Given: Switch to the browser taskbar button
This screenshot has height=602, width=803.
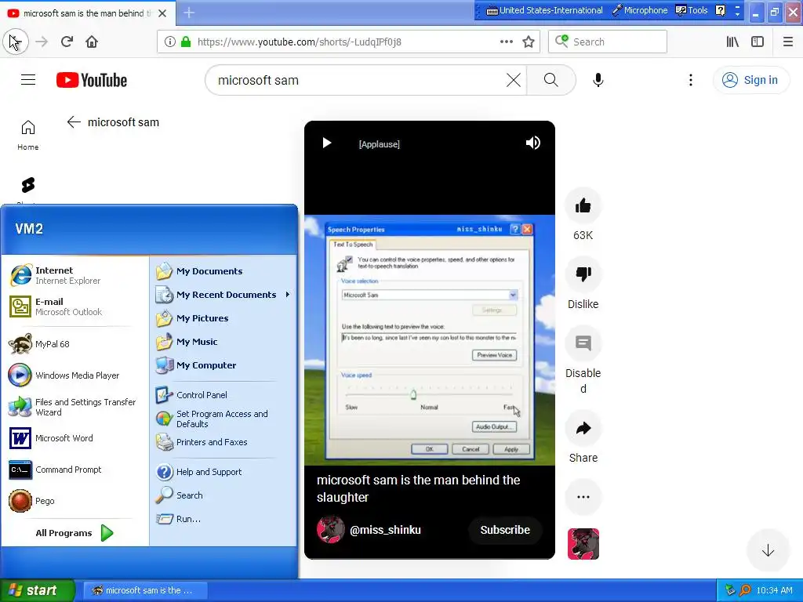Looking at the screenshot, I should pyautogui.click(x=145, y=590).
